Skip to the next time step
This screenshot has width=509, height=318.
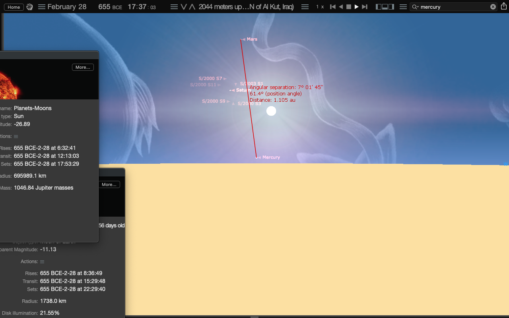point(365,7)
